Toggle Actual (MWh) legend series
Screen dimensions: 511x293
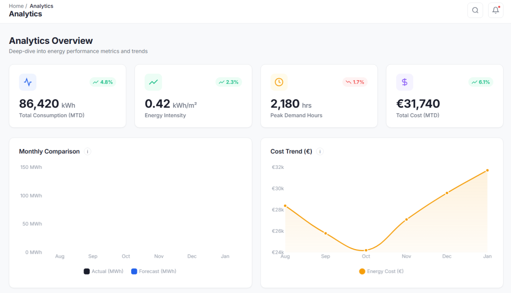tap(103, 272)
